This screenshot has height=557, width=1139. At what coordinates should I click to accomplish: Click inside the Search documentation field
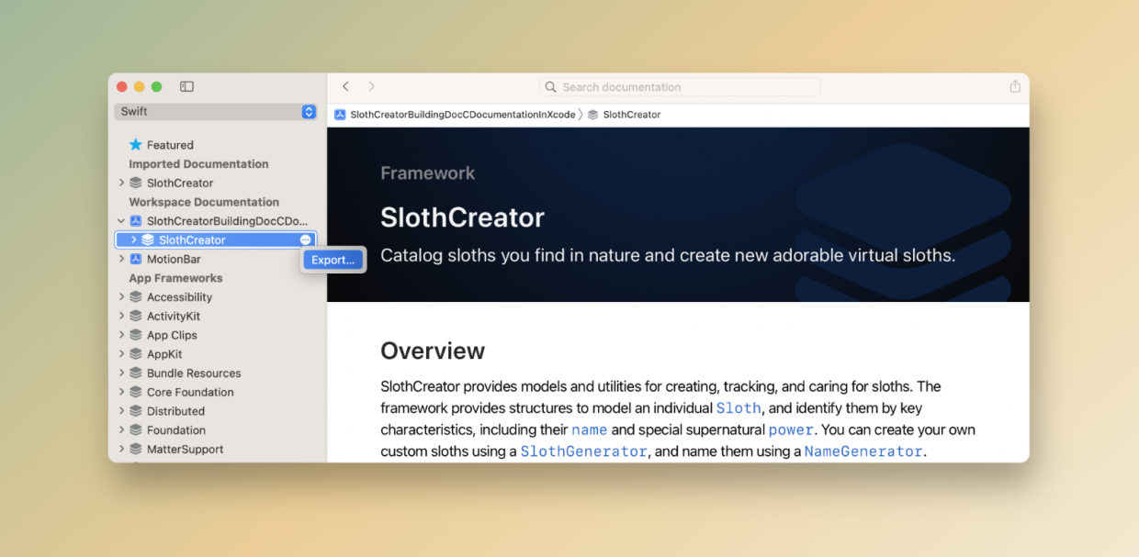(680, 86)
